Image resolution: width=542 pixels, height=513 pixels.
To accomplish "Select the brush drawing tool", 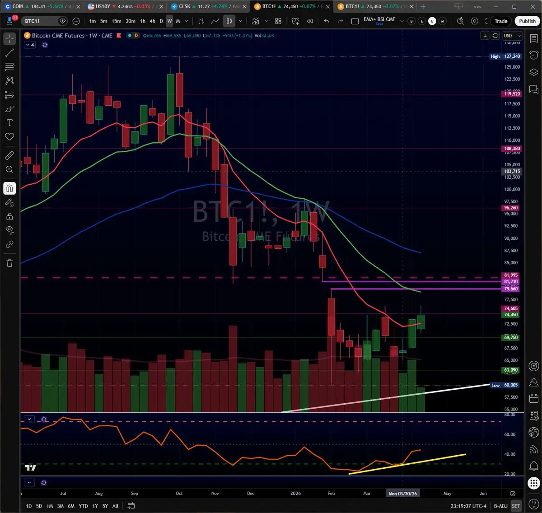I will tap(9, 109).
